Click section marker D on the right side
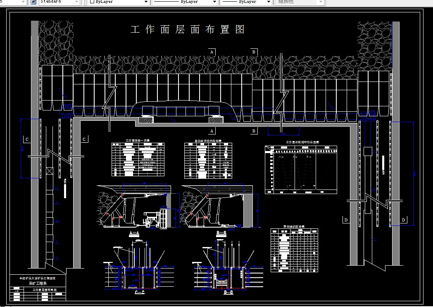This screenshot has width=433, height=307. coord(346,220)
